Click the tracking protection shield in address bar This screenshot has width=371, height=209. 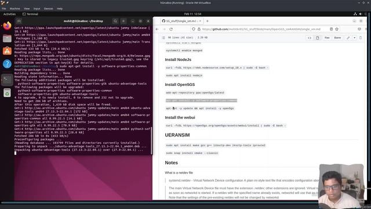click(x=194, y=29)
